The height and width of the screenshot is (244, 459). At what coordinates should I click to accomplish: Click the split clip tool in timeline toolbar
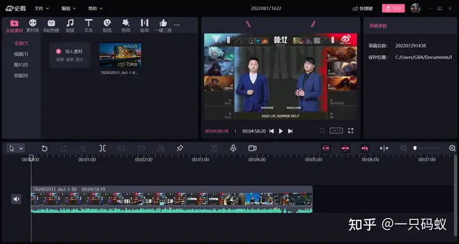click(103, 148)
